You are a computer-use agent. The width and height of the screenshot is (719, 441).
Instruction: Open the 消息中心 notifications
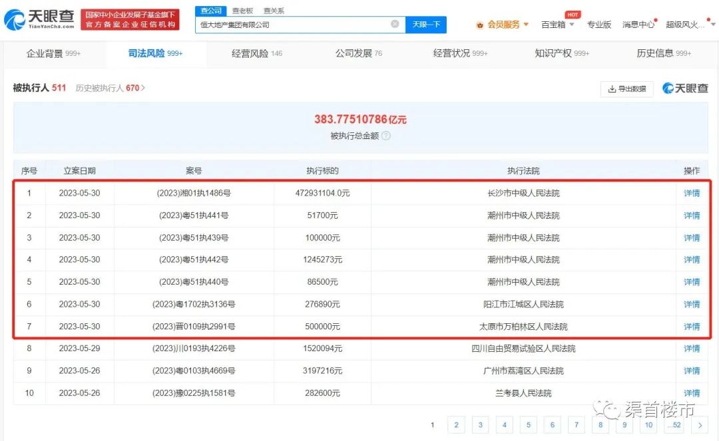coord(638,25)
